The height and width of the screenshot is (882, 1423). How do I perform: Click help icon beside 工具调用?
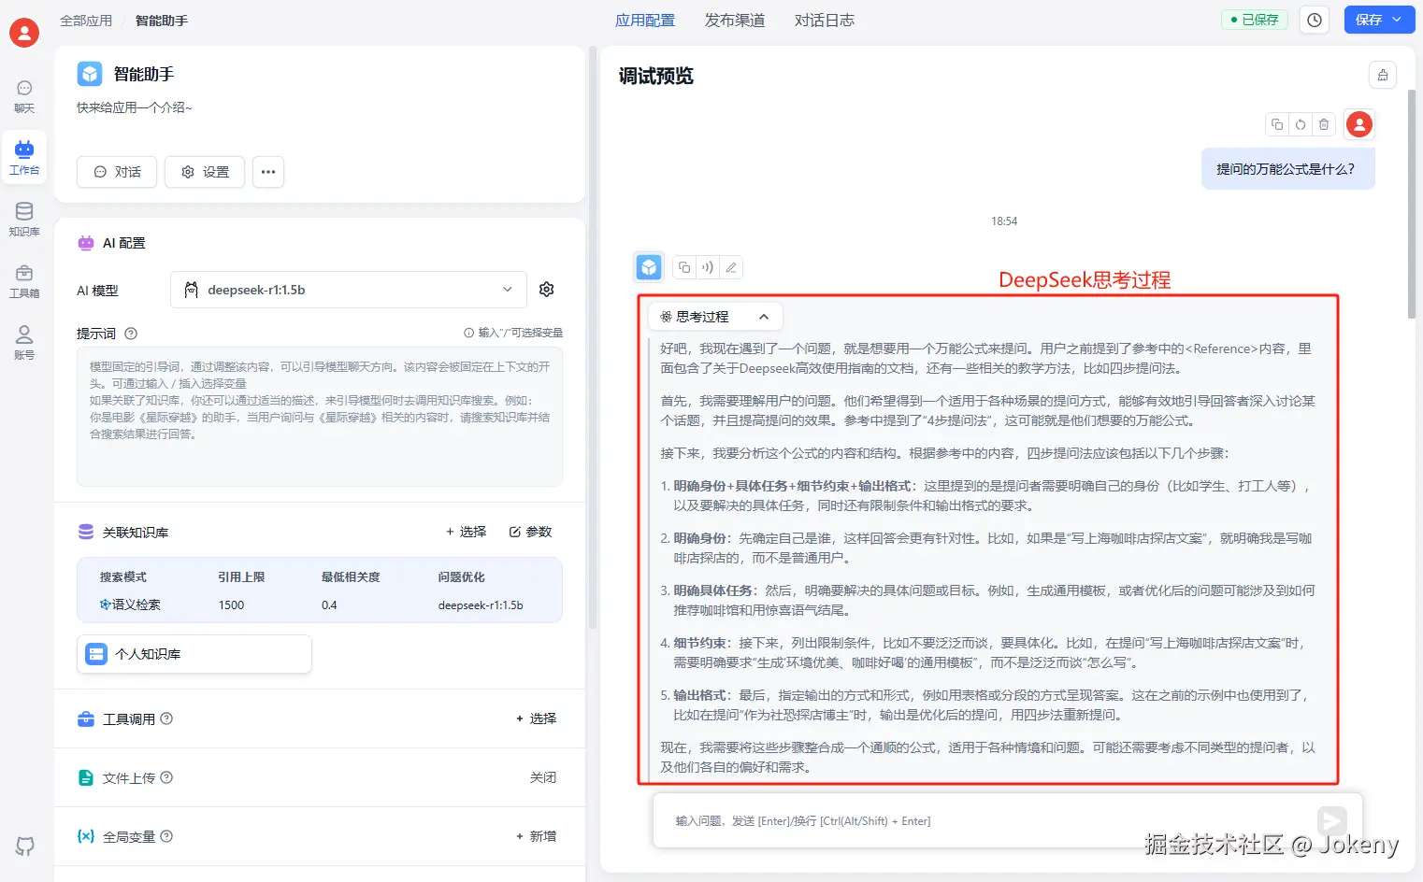pyautogui.click(x=166, y=718)
